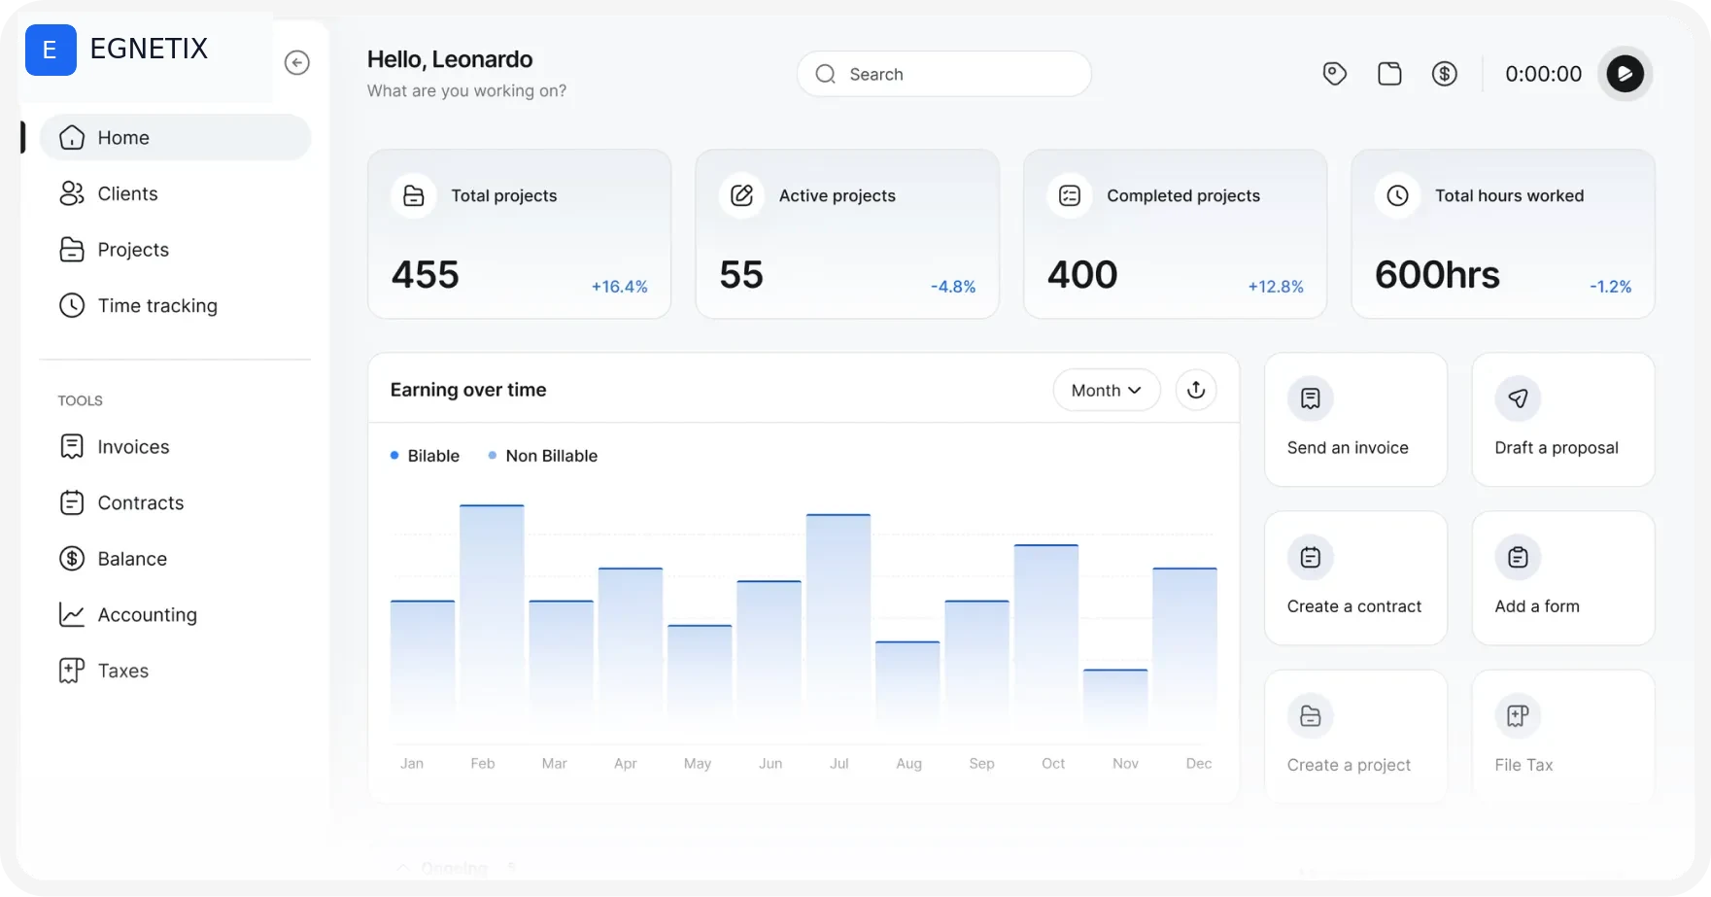
Task: Click the tag icon in header
Action: pyautogui.click(x=1335, y=74)
